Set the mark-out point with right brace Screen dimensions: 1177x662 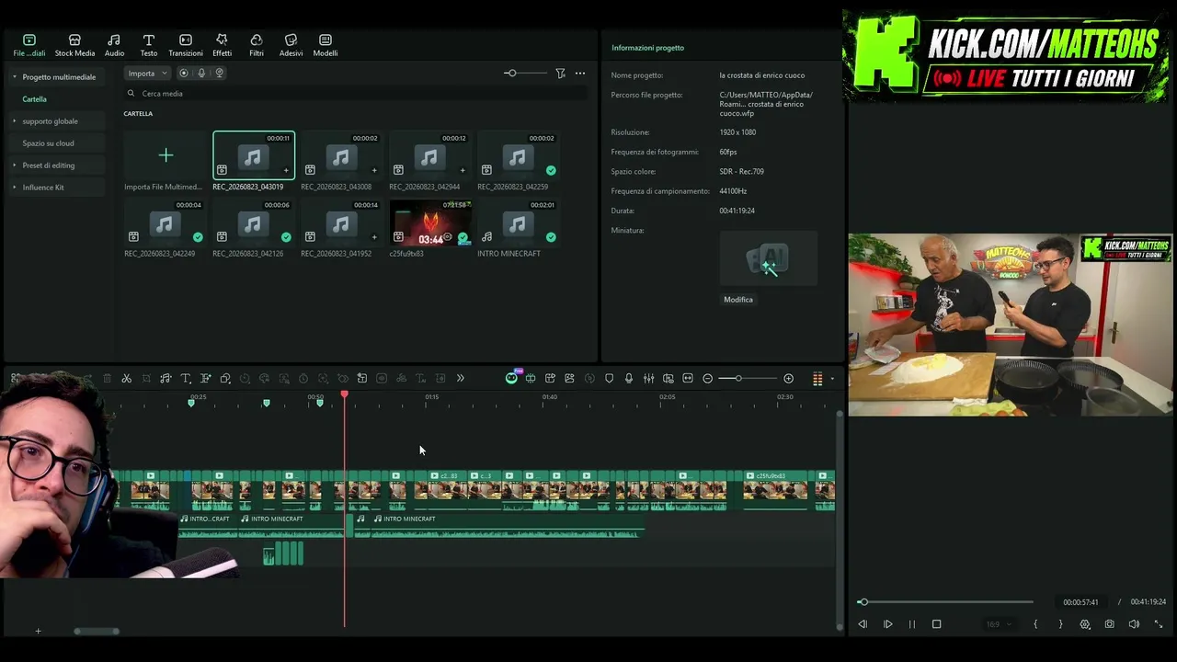point(1060,624)
